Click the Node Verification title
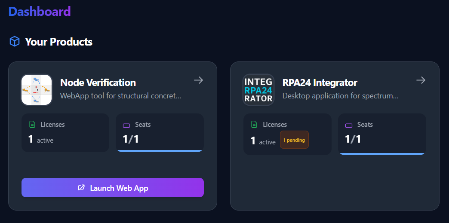The height and width of the screenshot is (223, 449). (98, 82)
